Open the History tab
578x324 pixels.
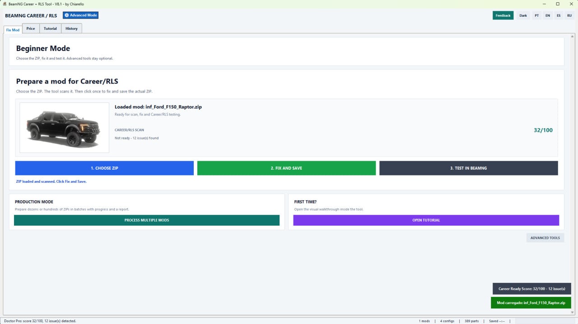point(71,28)
